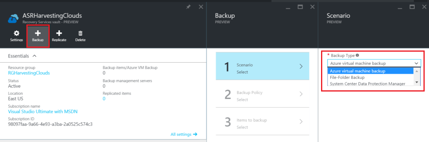The image size is (429, 142).
Task: Select step 2 Backup Policy
Action: [x=263, y=94]
